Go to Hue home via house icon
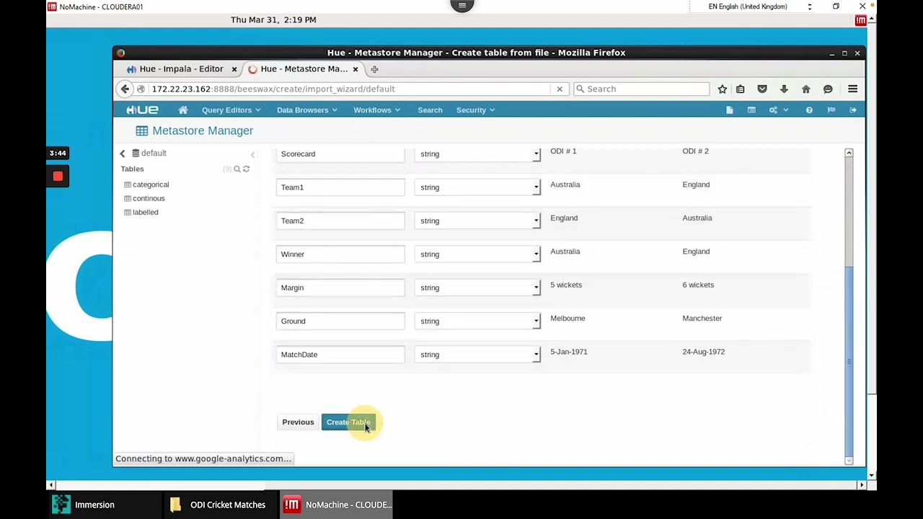Screen dimensions: 923x519 (x=183, y=110)
